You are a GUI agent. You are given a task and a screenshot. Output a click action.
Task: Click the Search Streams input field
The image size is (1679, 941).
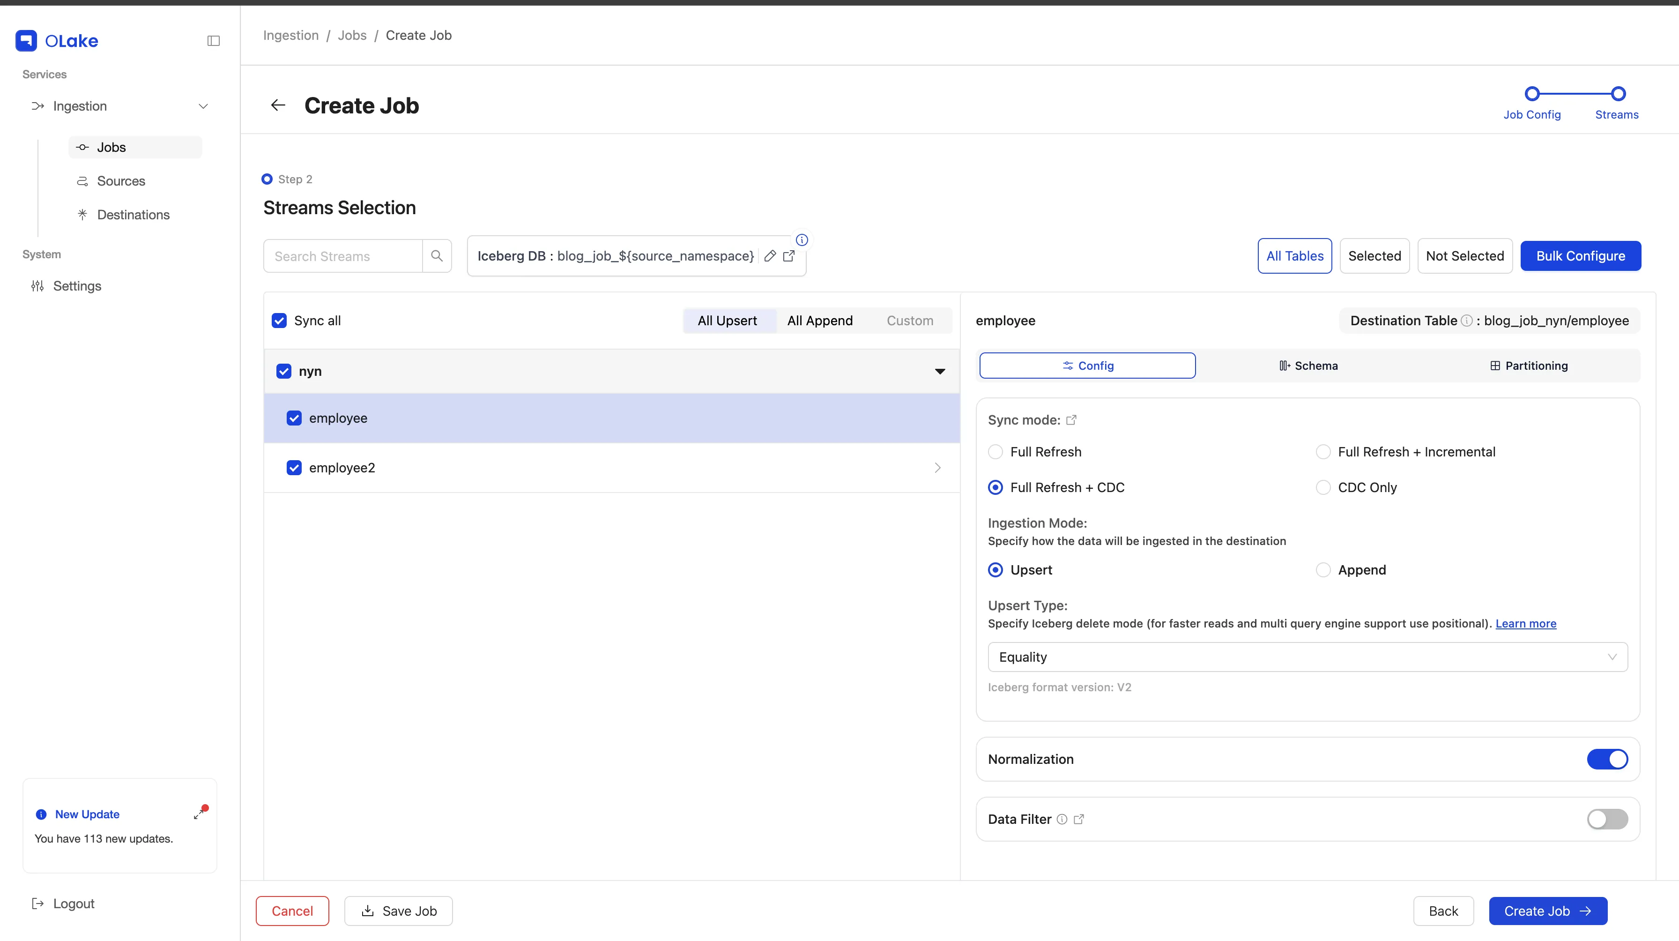tap(343, 255)
